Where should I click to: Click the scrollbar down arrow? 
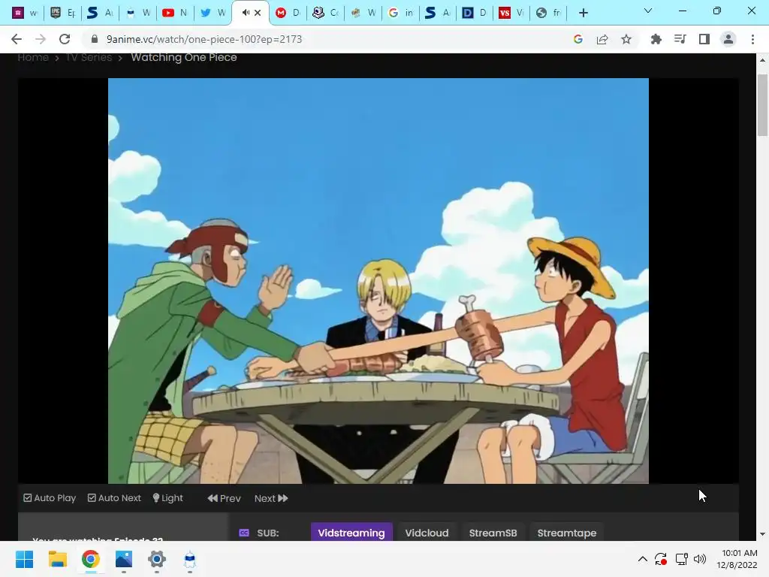click(762, 534)
